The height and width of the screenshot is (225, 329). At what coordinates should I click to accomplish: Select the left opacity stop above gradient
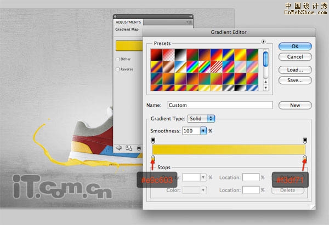coord(153,141)
